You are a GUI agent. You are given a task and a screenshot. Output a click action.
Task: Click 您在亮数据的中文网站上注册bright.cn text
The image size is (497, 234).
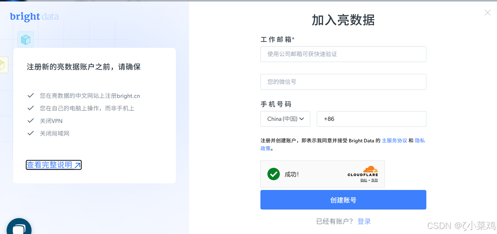[90, 96]
